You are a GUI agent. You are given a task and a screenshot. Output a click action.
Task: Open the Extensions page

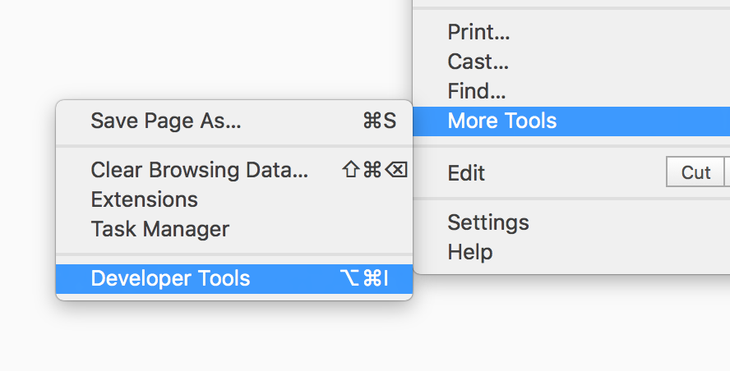[x=234, y=199]
